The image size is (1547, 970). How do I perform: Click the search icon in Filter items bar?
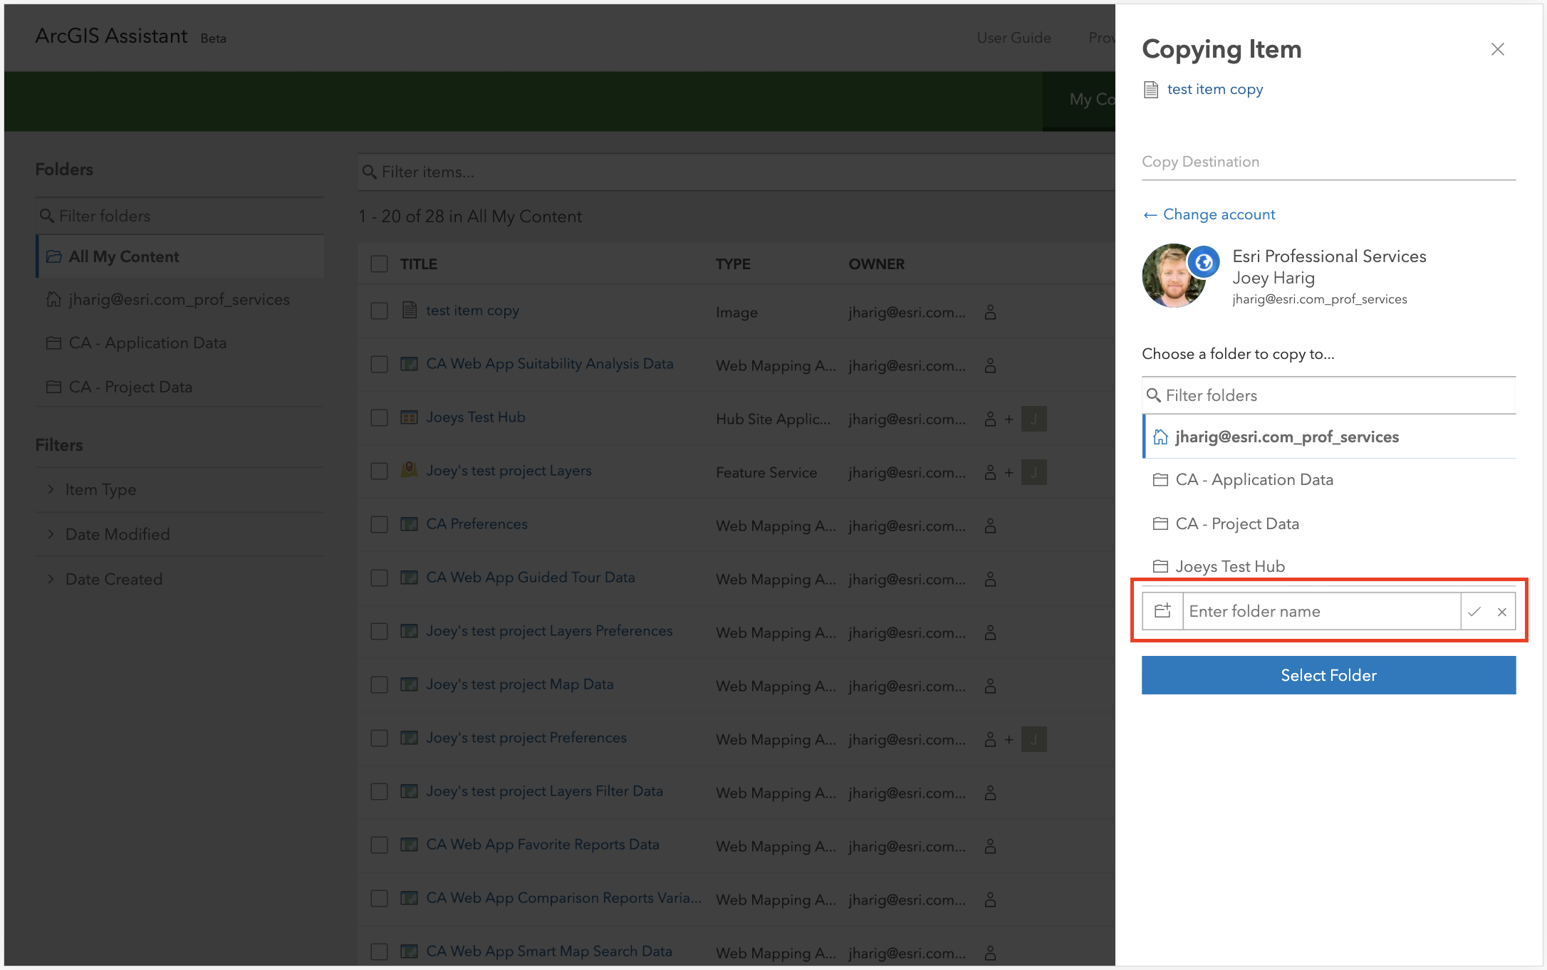[369, 172]
